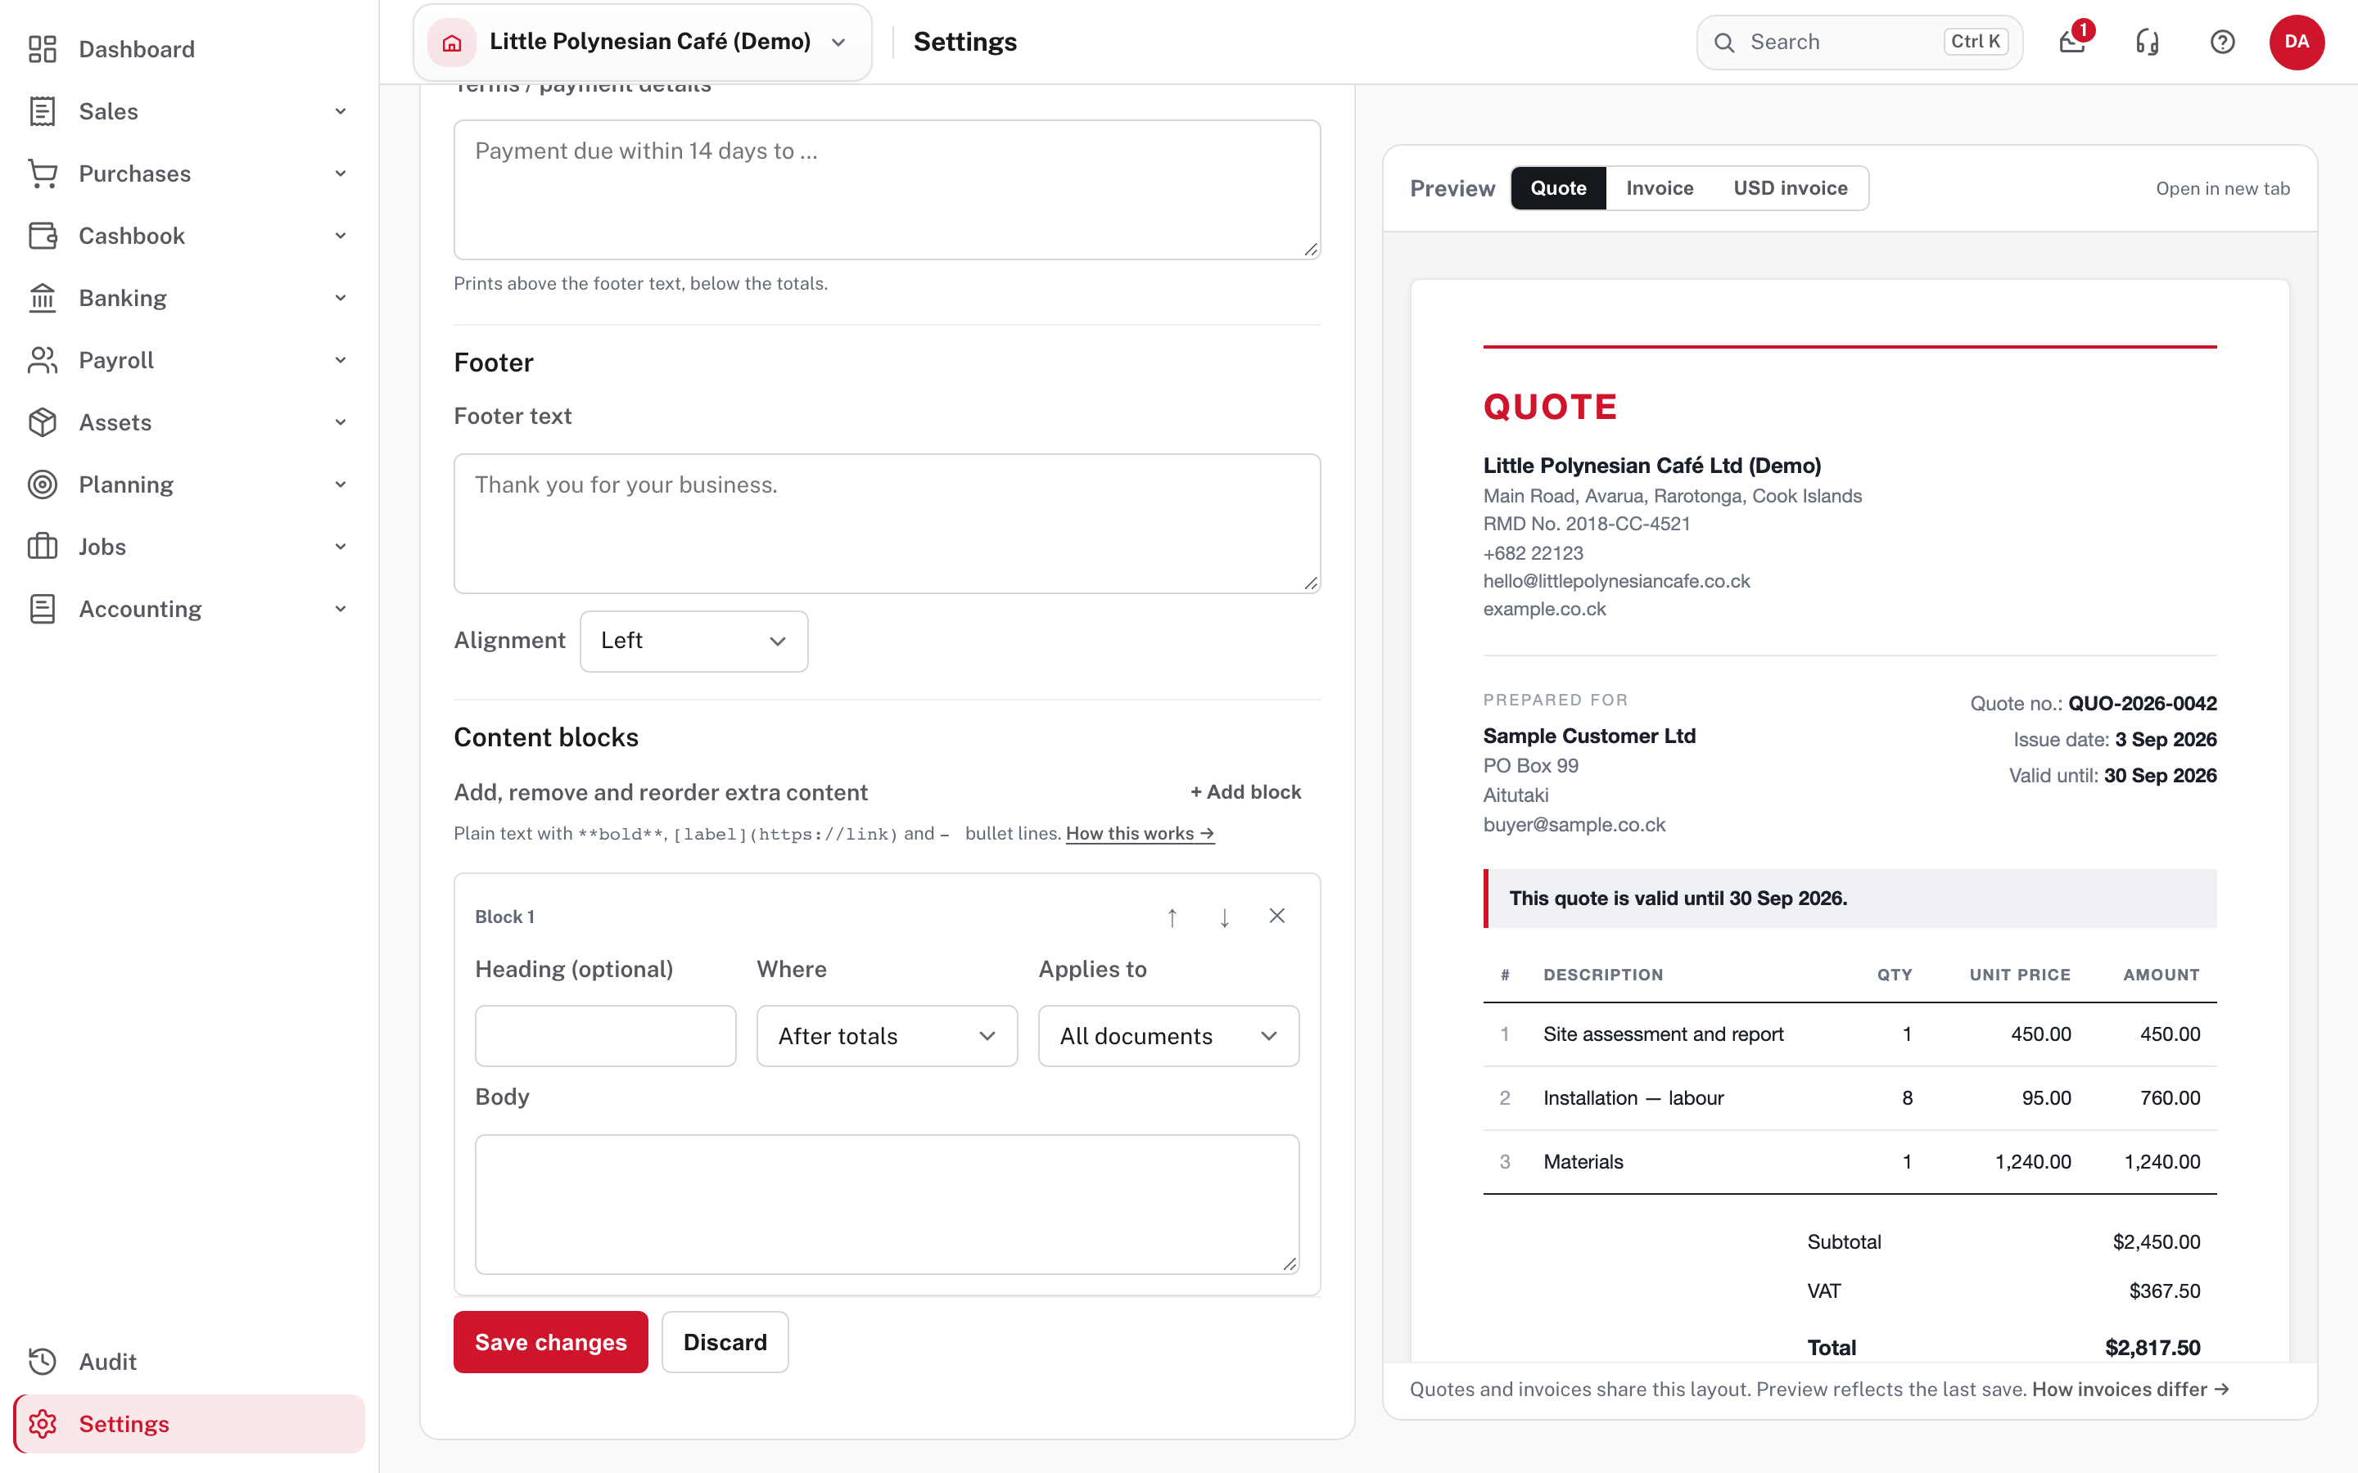
Task: Click the Payroll people icon
Action: pos(42,360)
